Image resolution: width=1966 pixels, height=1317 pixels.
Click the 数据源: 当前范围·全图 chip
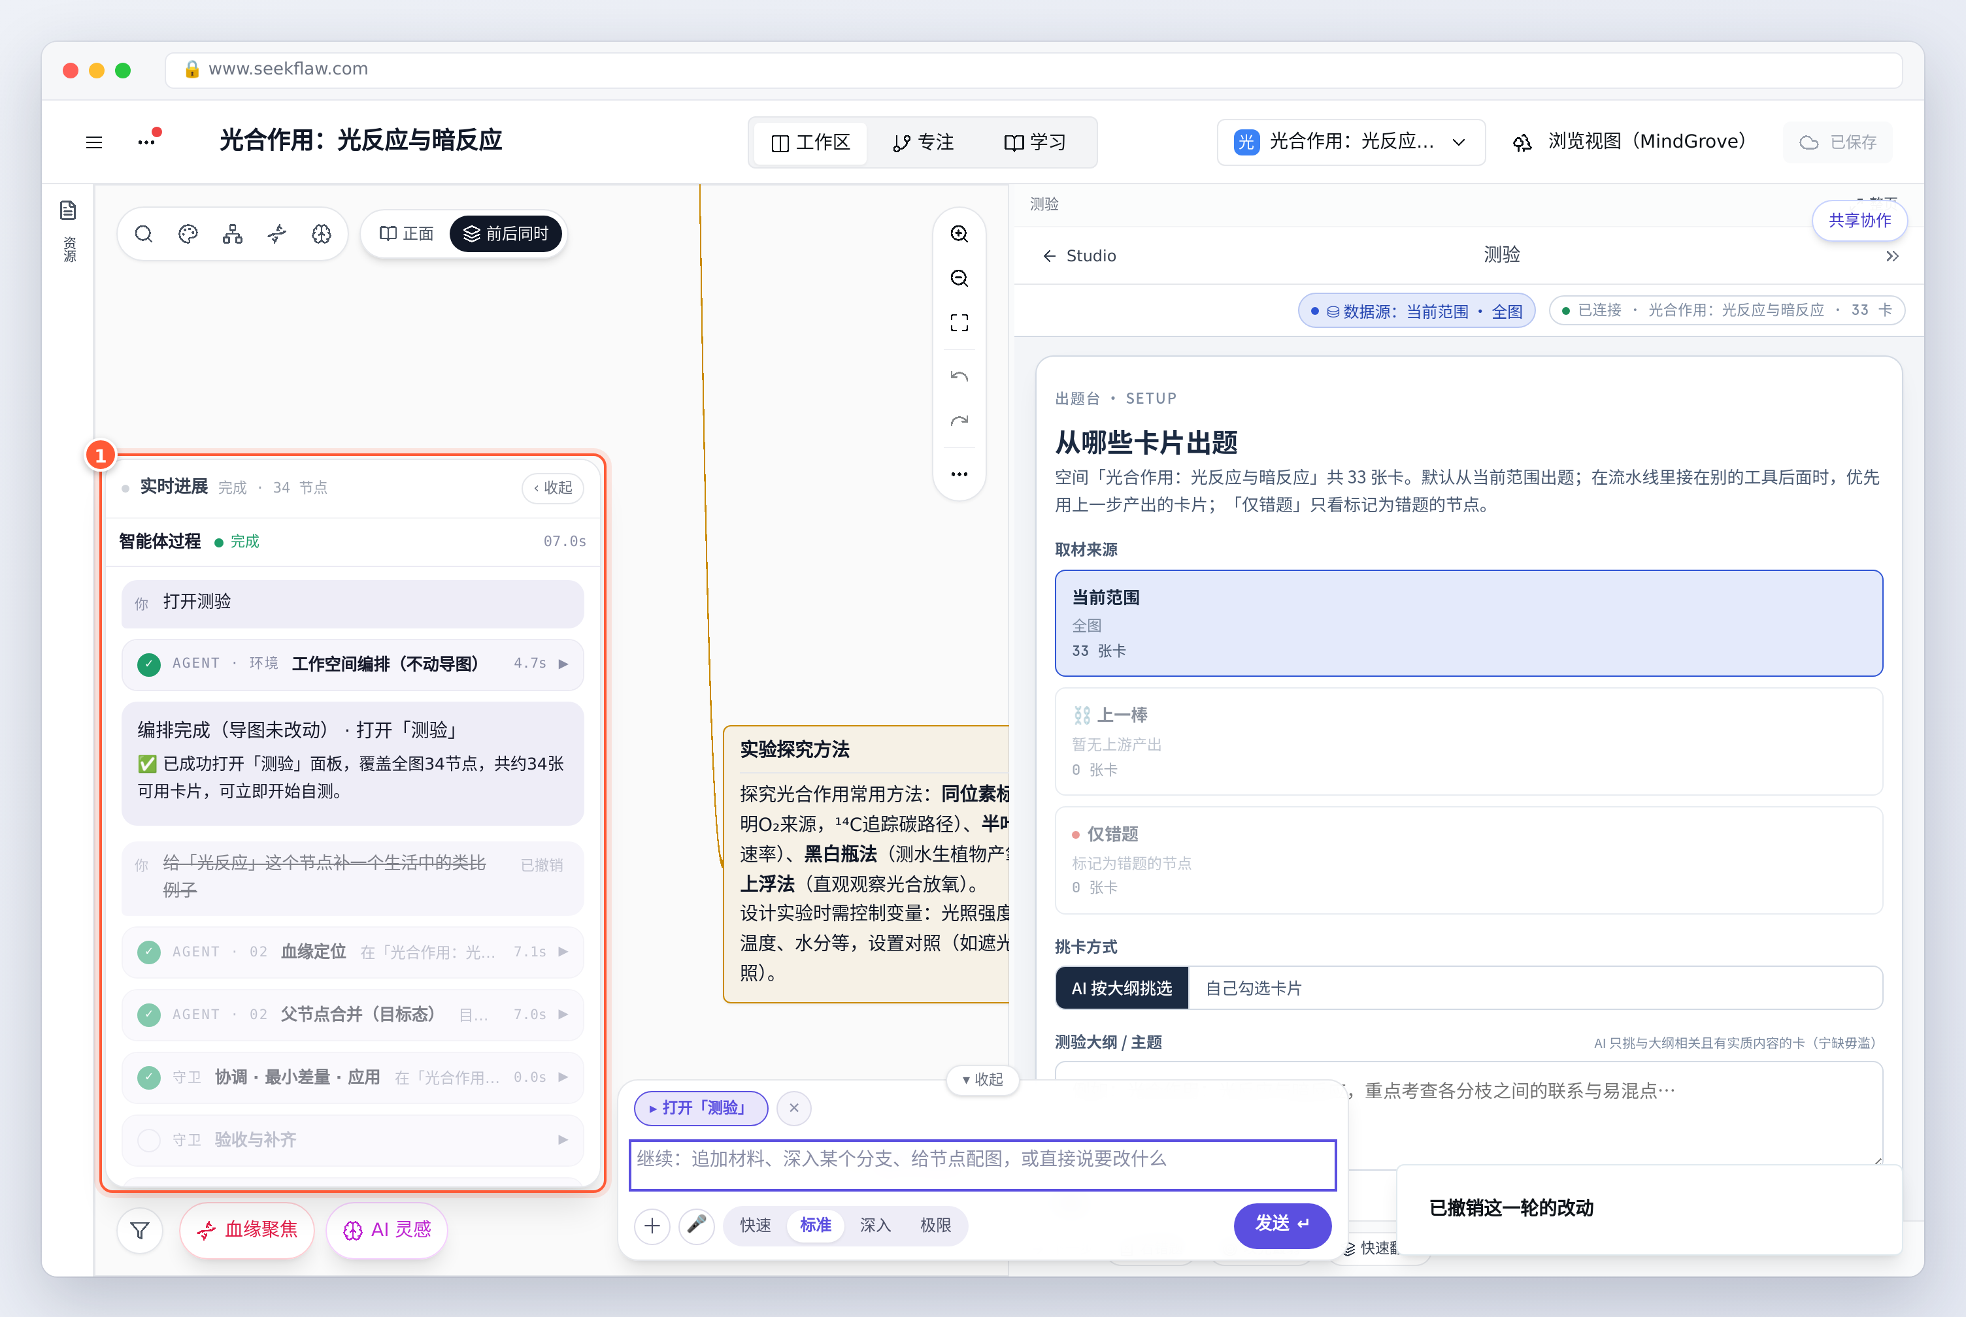coord(1416,311)
